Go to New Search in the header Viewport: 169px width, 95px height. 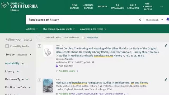point(74,6)
